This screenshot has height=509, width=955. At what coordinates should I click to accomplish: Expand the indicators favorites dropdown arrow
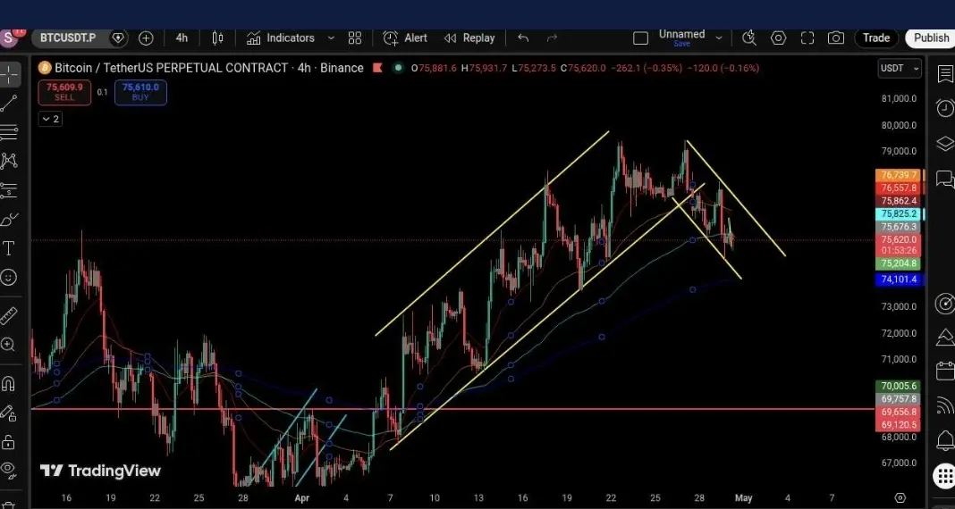point(332,38)
